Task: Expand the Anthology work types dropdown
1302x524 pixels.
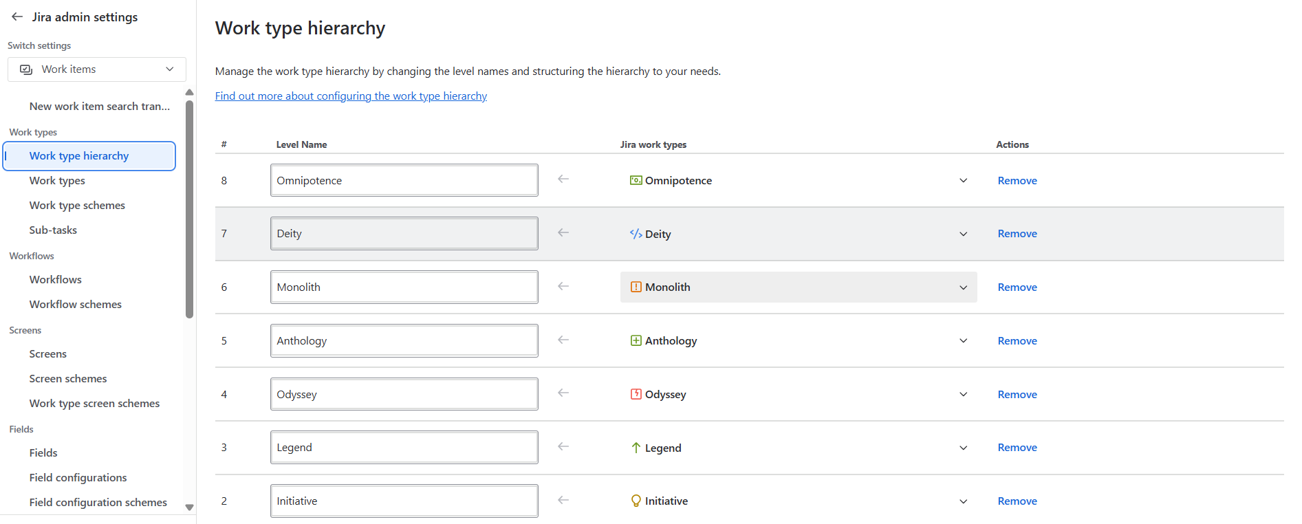Action: [x=964, y=340]
